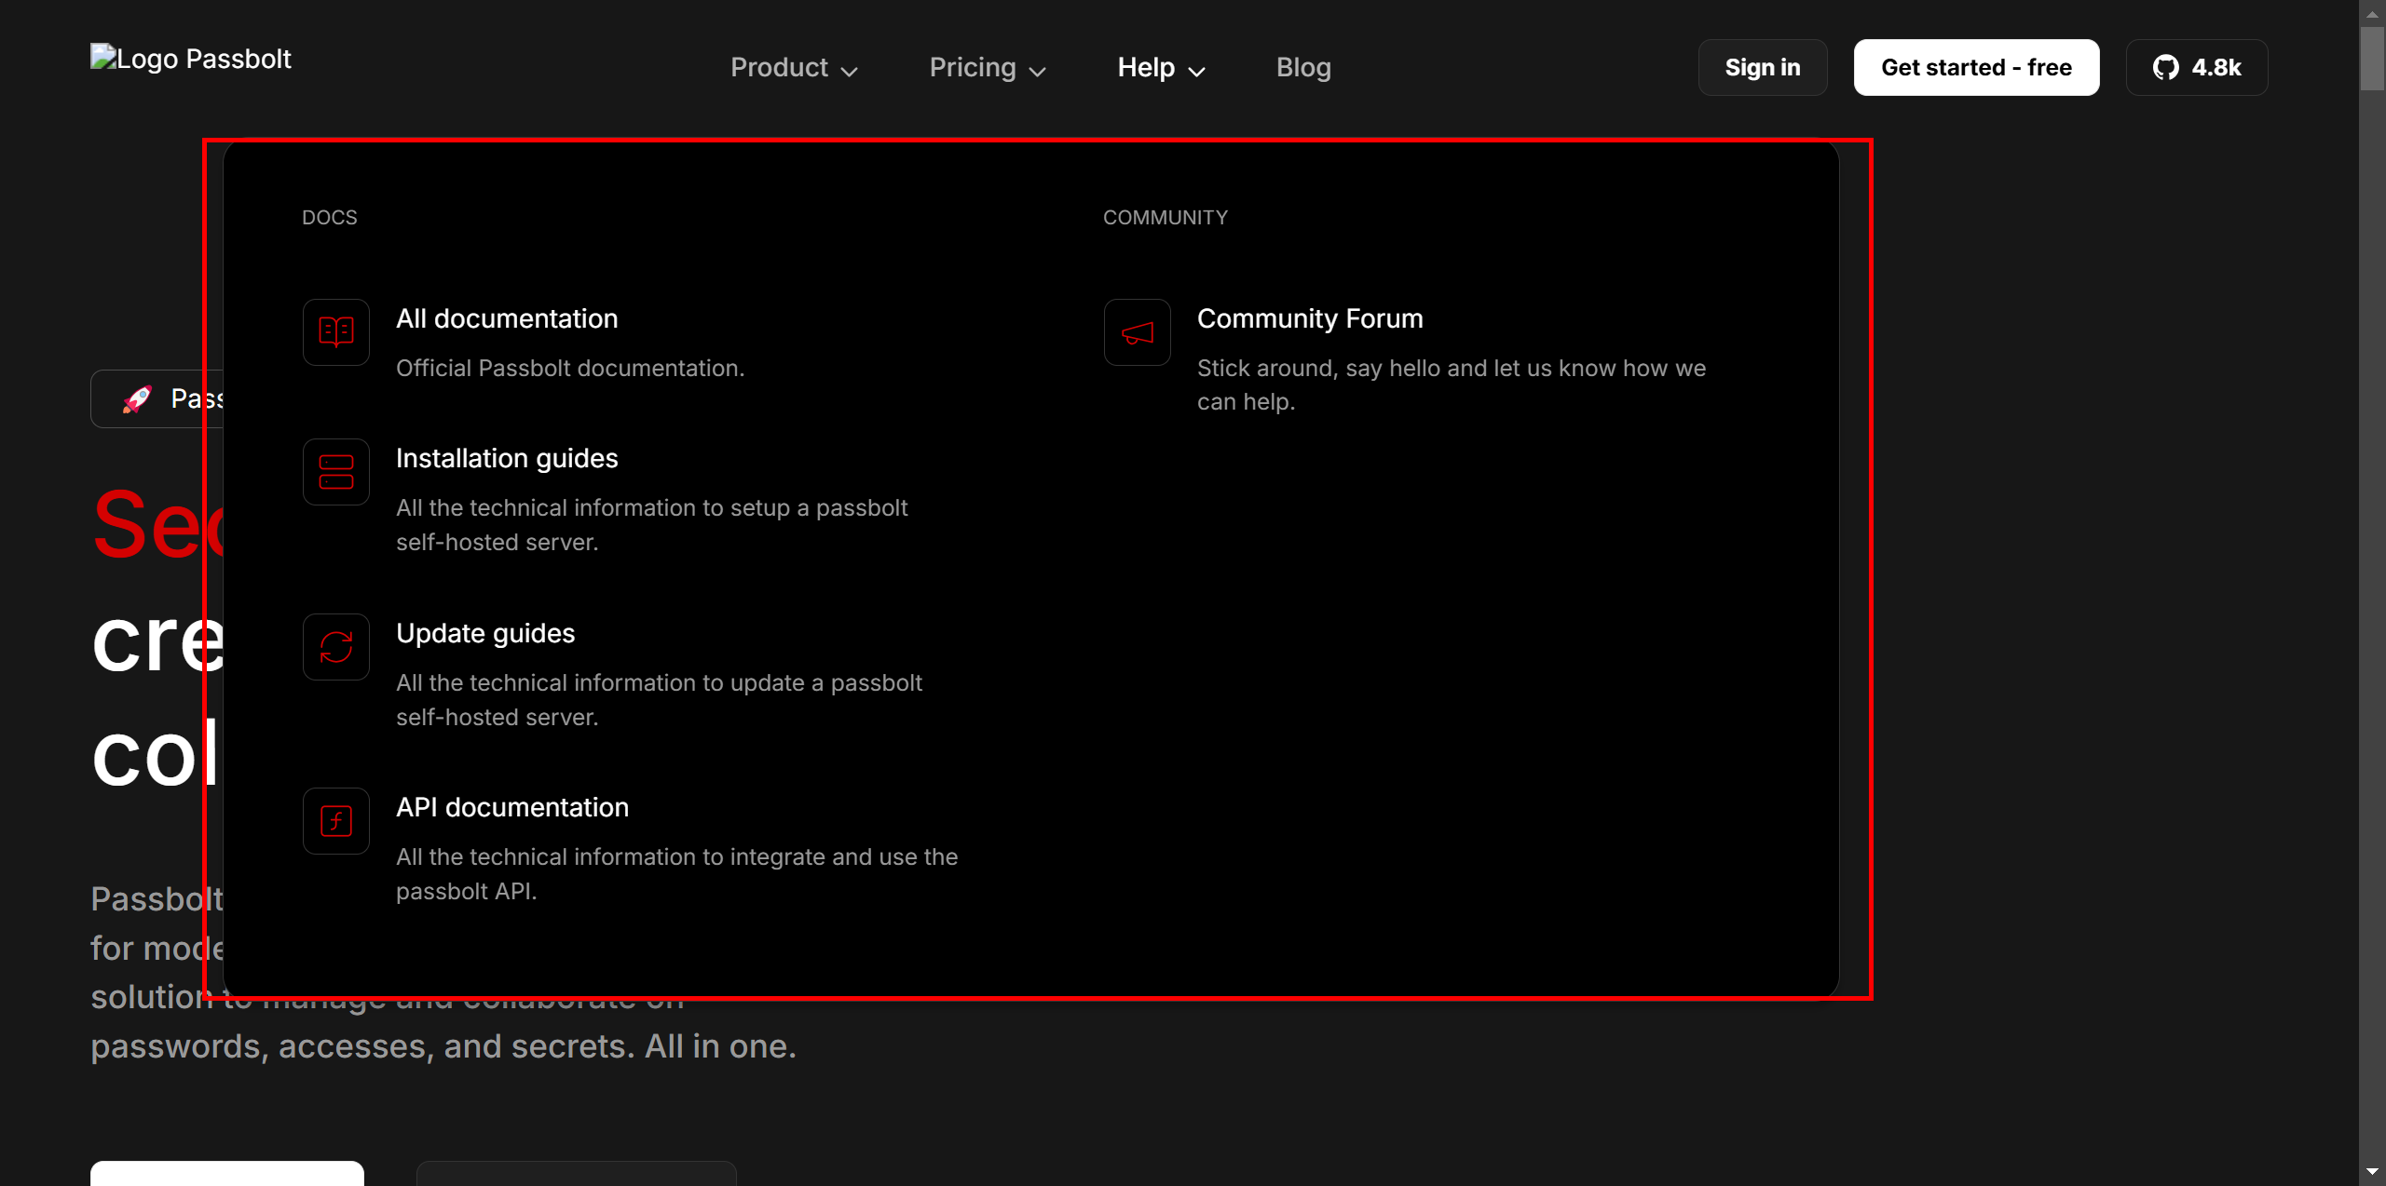
Task: Click the GitHub octocat icon
Action: click(2165, 68)
